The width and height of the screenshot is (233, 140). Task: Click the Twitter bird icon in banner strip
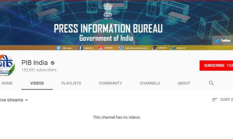pyautogui.click(x=58, y=48)
